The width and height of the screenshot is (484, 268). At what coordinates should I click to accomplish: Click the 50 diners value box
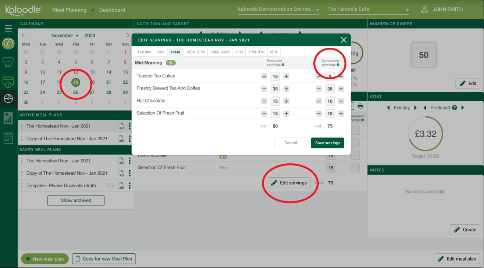424,55
